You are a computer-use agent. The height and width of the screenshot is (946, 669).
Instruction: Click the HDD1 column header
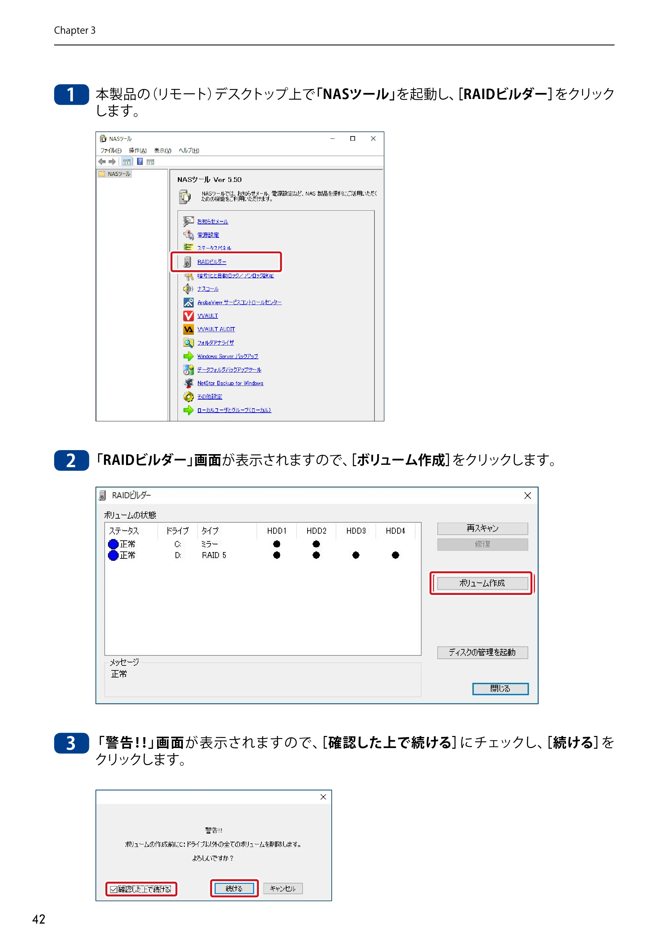[276, 531]
